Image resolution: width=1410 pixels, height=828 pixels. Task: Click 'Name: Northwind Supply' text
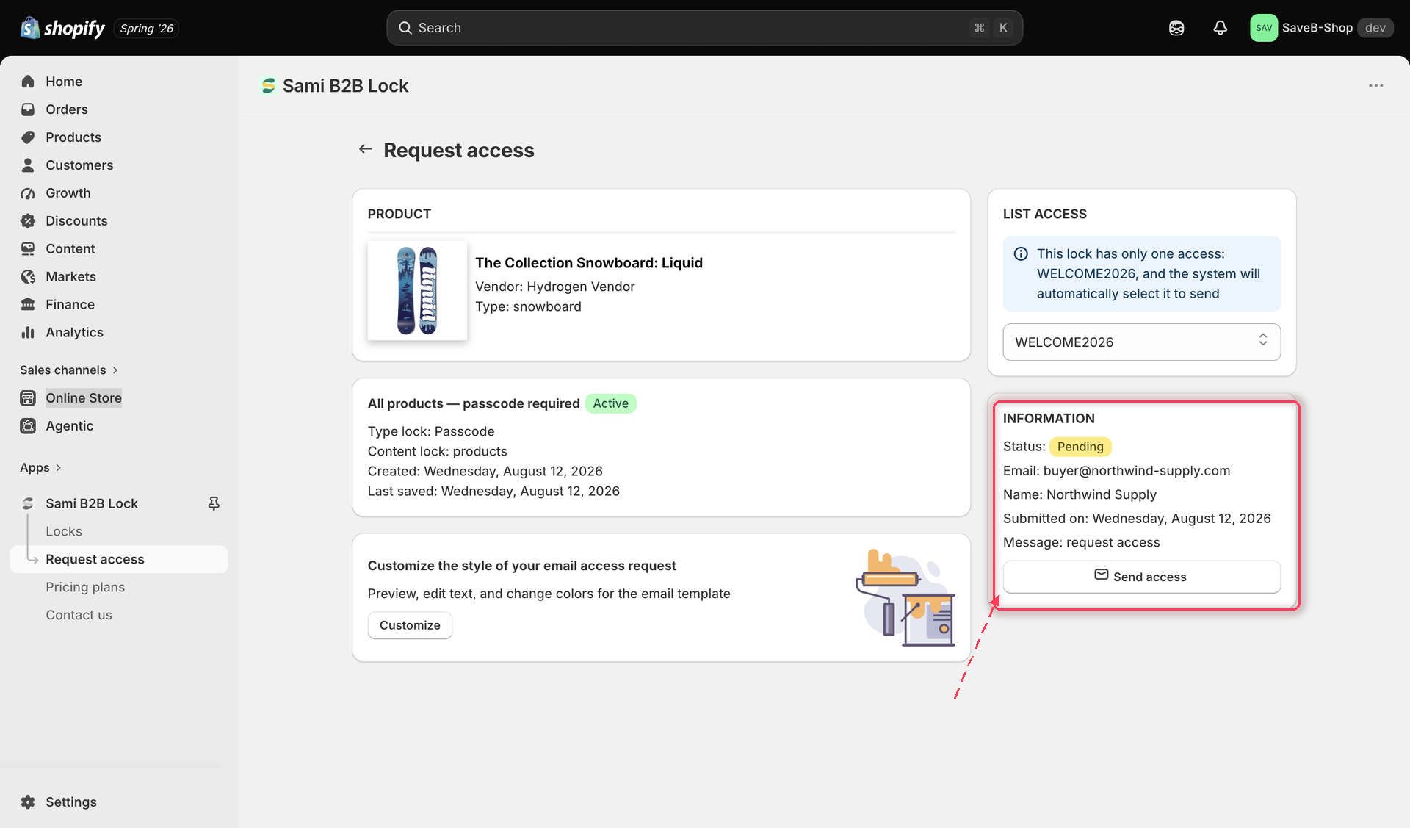[1080, 495]
